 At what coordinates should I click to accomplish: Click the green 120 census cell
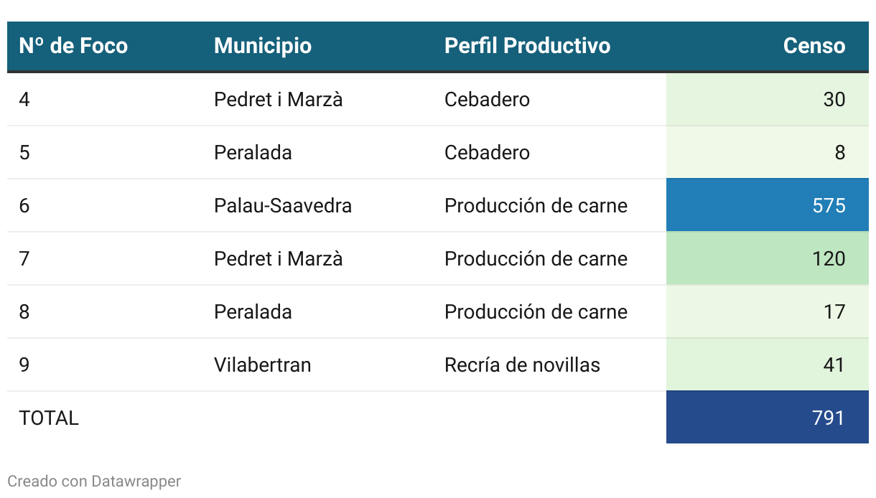pos(767,258)
